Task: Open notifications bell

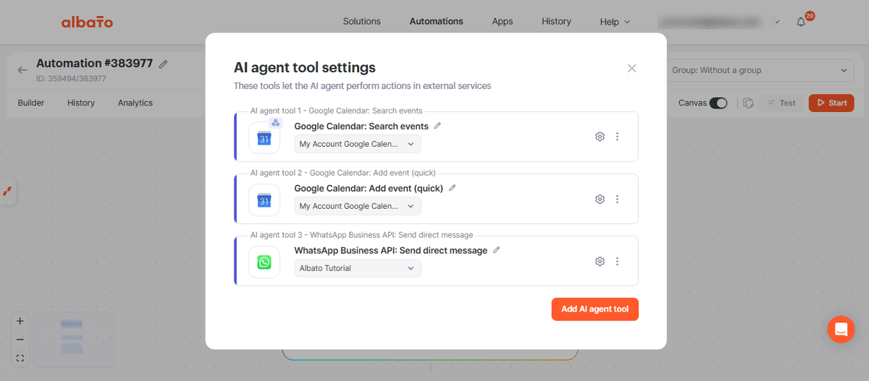Action: point(801,22)
